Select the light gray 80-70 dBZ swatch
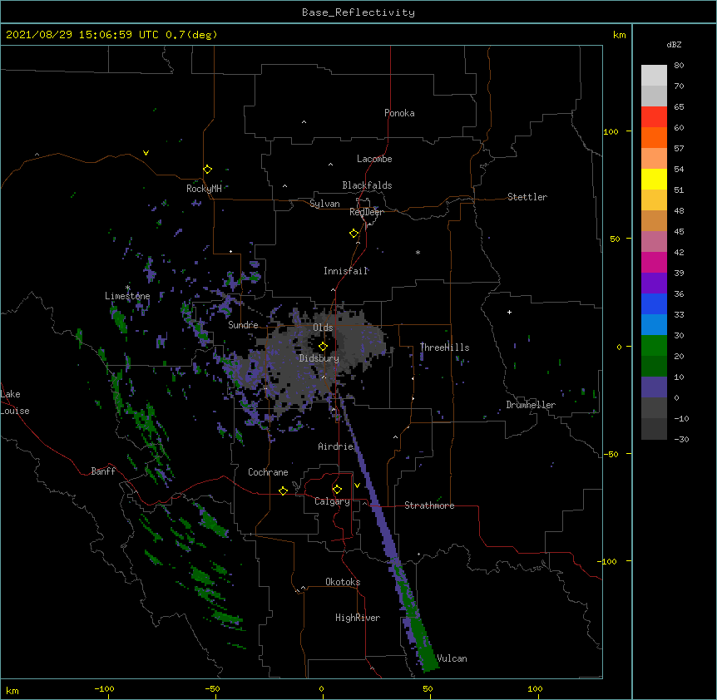This screenshot has width=717, height=700. coord(654,76)
